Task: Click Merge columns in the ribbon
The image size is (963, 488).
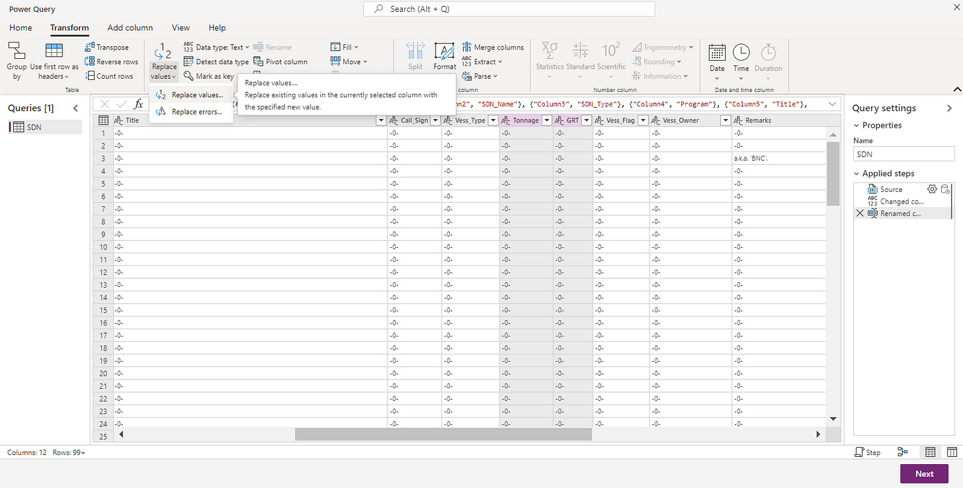Action: [x=493, y=47]
